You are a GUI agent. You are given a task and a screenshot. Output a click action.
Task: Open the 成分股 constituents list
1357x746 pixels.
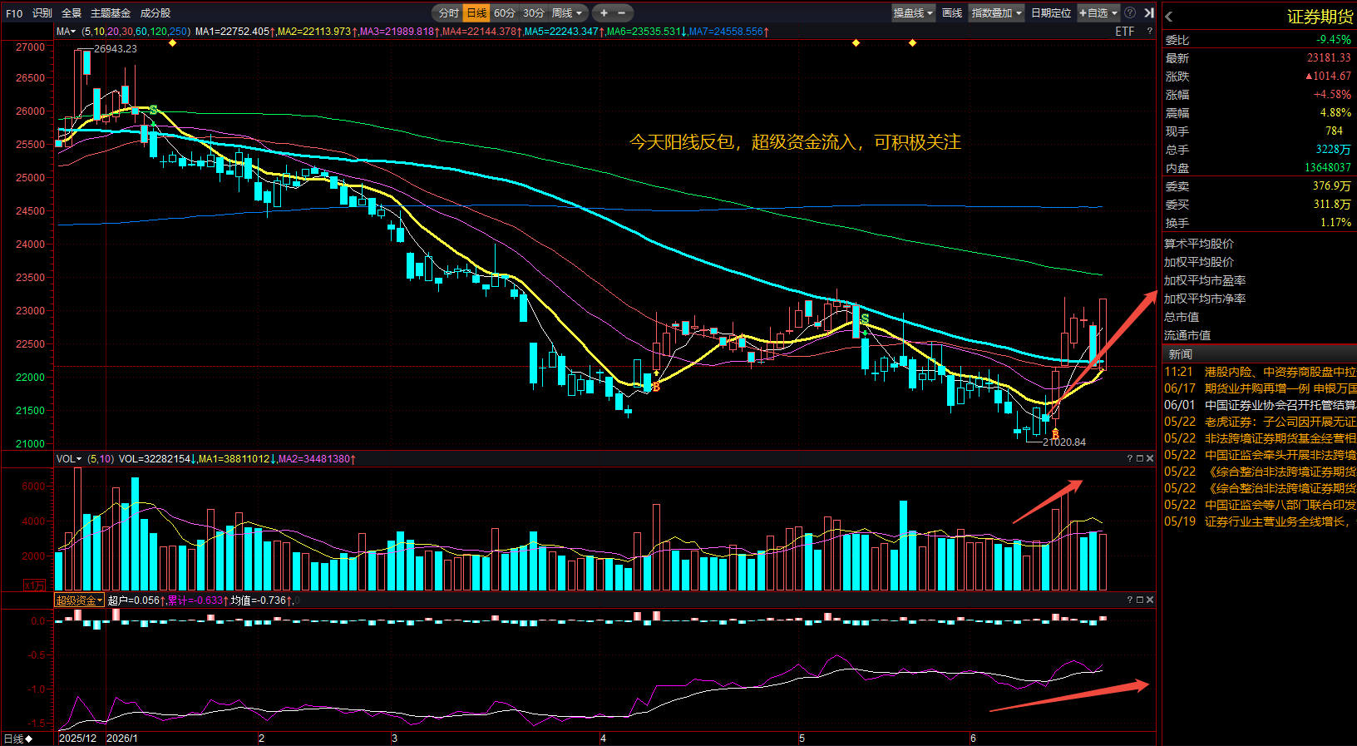point(155,13)
